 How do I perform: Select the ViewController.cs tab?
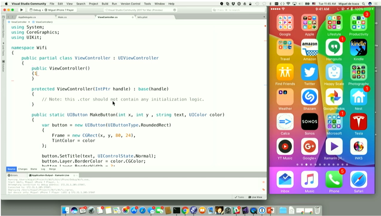coord(108,17)
